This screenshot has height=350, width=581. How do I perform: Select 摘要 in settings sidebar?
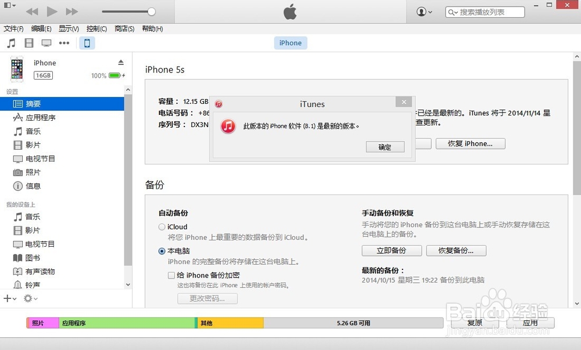62,104
